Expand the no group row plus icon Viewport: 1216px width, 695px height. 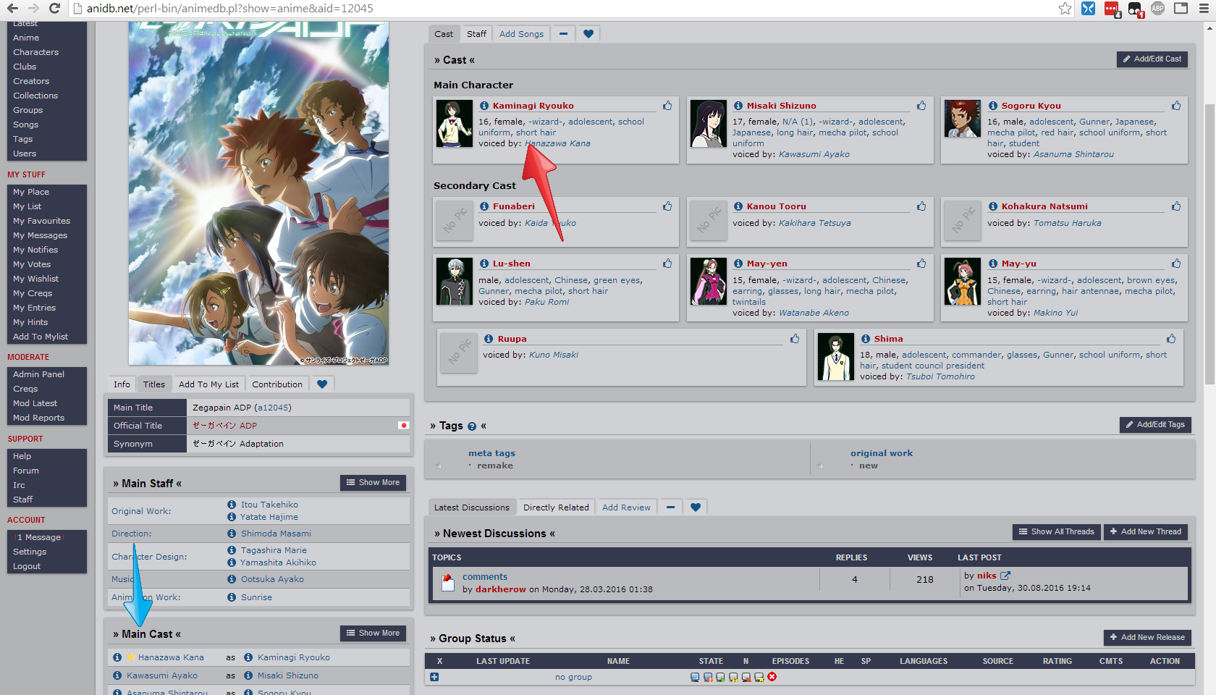click(x=434, y=677)
